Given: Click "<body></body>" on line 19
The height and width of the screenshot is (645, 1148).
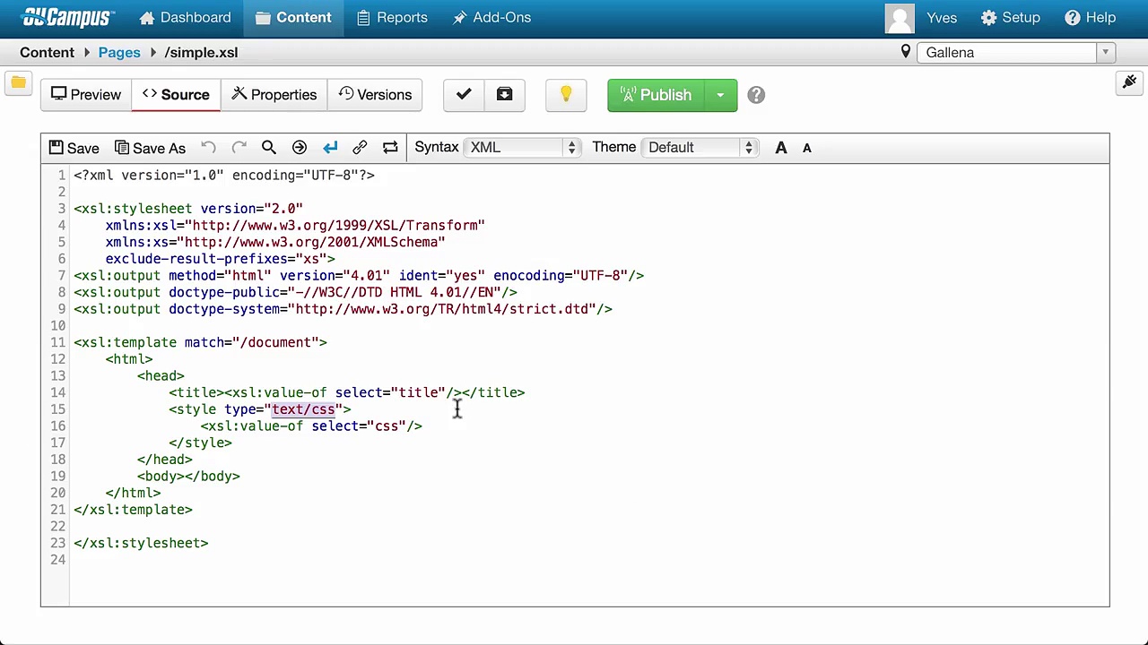Looking at the screenshot, I should coord(188,477).
